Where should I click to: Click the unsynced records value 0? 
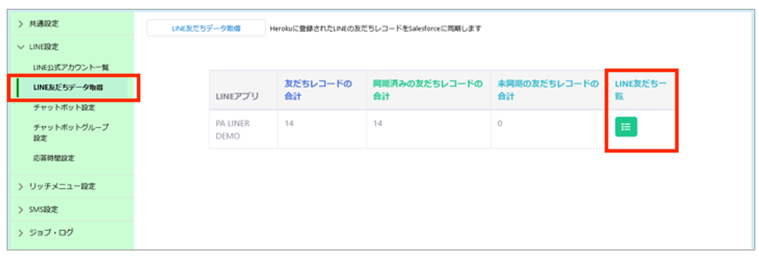coord(499,123)
